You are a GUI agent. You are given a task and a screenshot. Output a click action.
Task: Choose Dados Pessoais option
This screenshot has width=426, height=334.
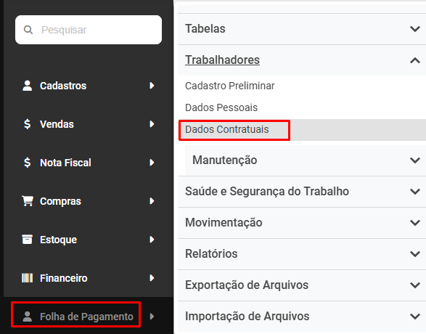pos(221,107)
